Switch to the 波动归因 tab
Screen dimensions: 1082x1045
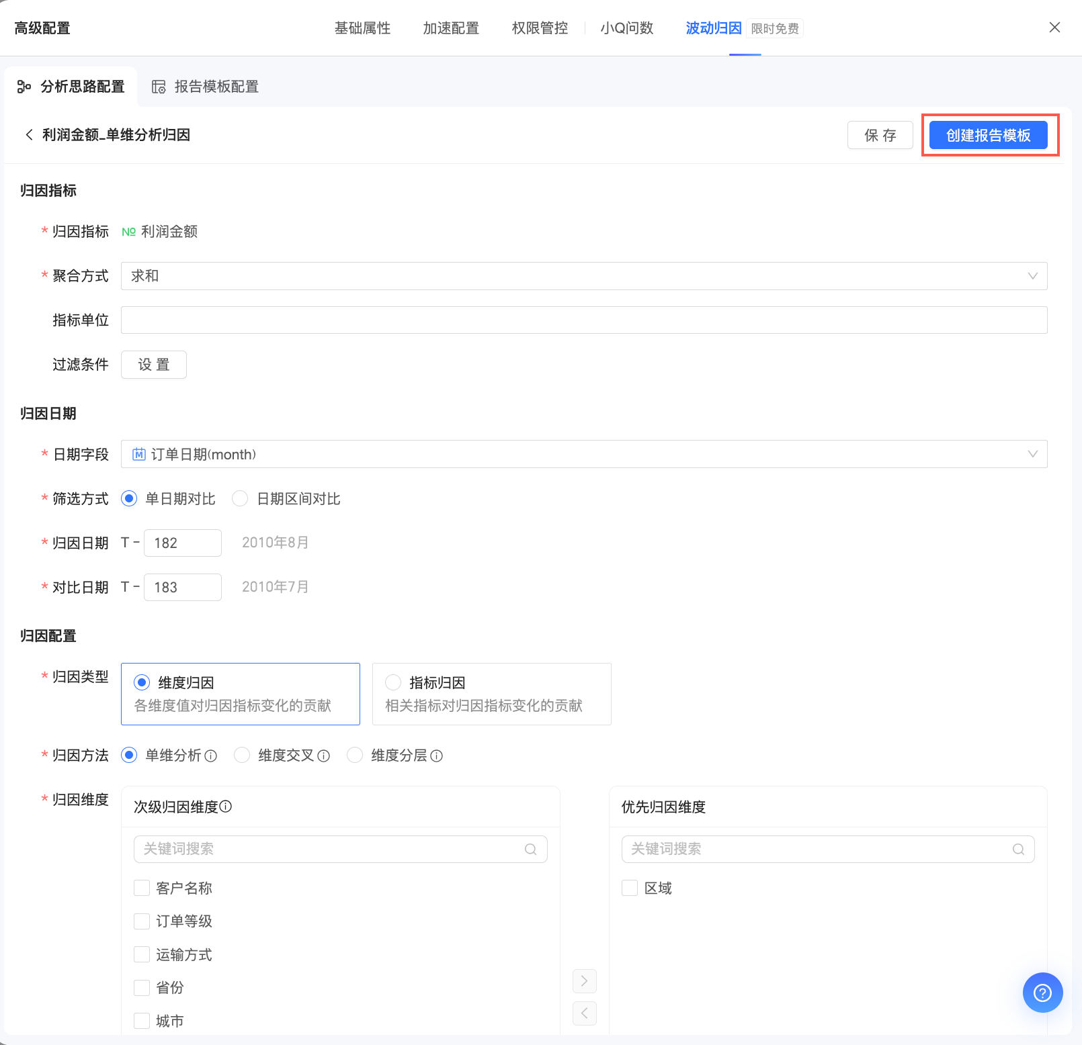tap(714, 28)
